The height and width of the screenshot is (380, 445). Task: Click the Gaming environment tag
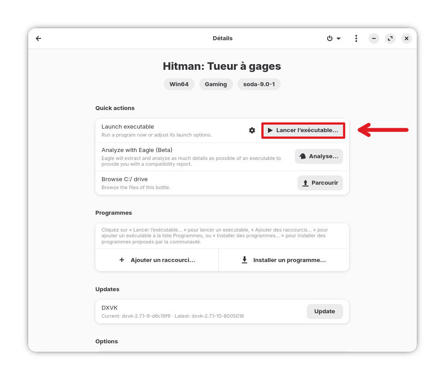pyautogui.click(x=216, y=84)
